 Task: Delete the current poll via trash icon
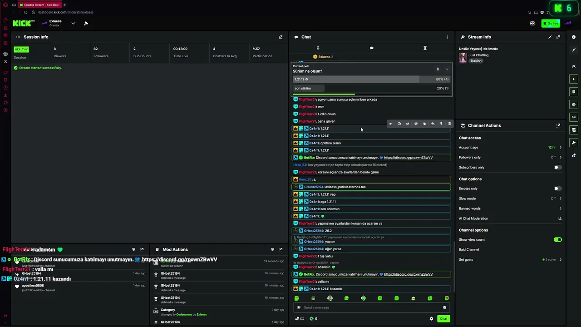click(x=438, y=69)
